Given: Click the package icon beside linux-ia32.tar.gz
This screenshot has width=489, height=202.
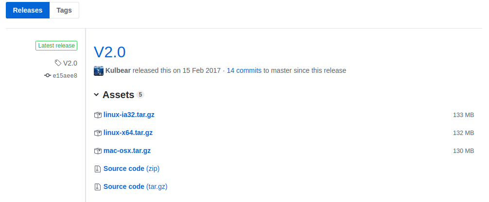Looking at the screenshot, I should tap(98, 115).
